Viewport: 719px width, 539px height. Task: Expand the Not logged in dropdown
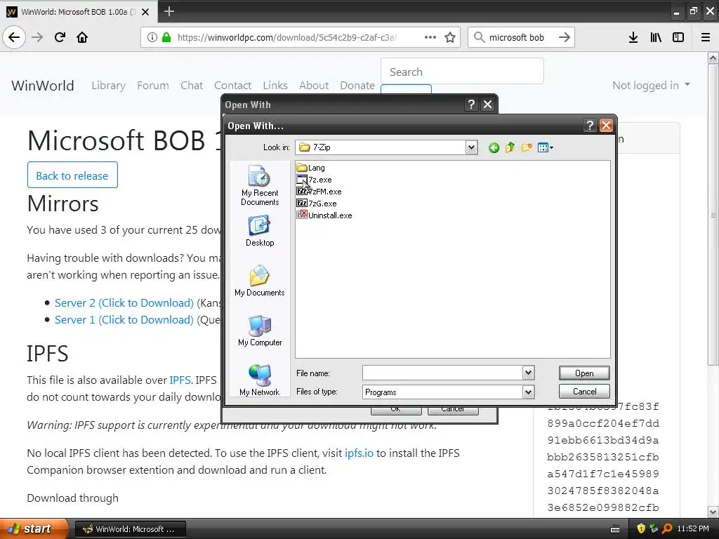[x=651, y=85]
